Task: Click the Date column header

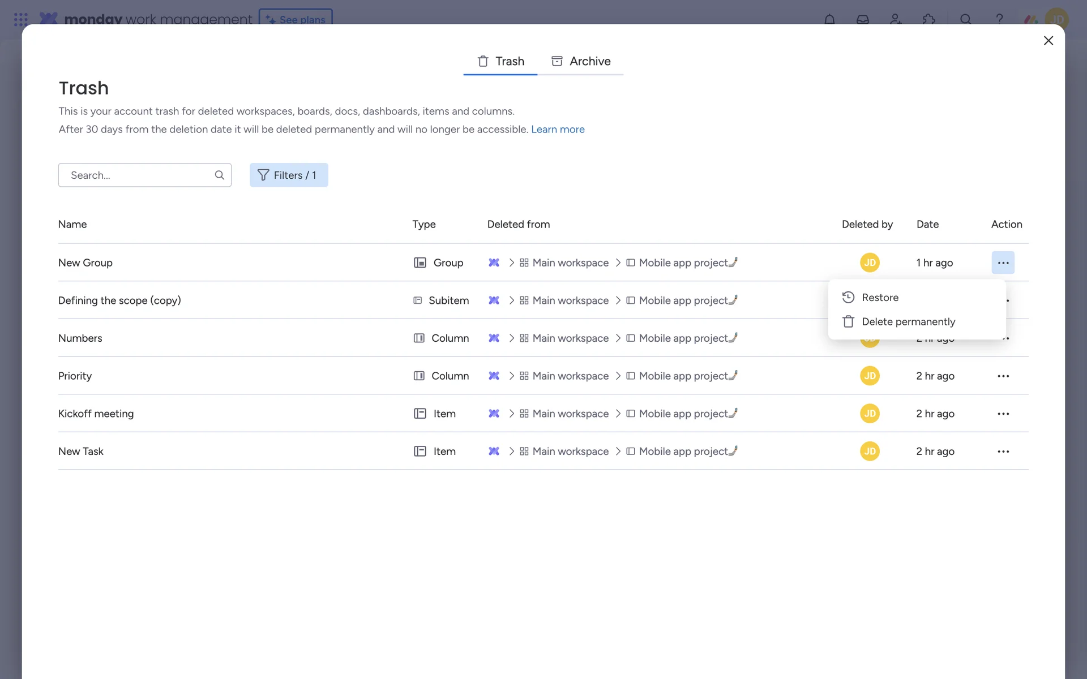Action: click(927, 225)
